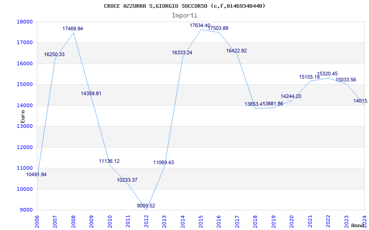Click the 2017 year label

click(237, 221)
